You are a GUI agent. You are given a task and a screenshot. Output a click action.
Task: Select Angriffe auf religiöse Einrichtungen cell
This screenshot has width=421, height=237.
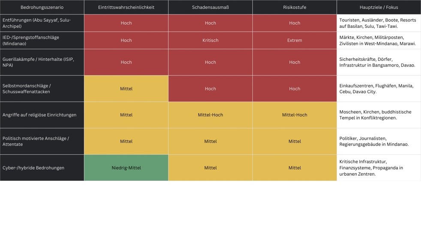coord(42,115)
